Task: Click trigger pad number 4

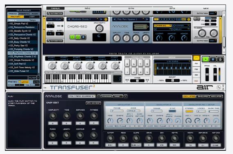Action: pos(147,71)
